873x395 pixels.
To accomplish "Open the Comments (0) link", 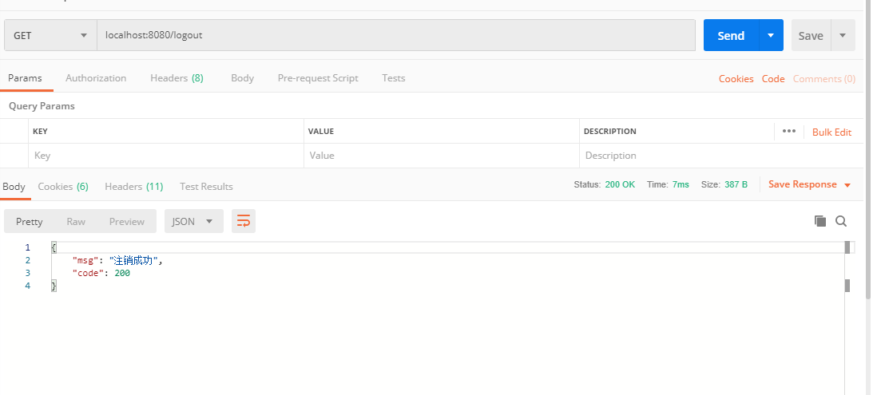I will [x=824, y=79].
